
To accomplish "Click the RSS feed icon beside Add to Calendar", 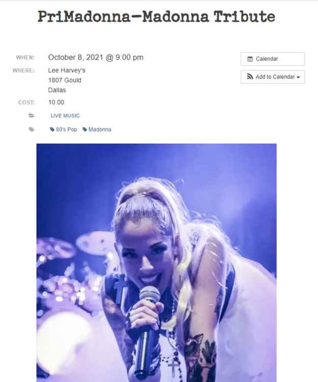I will (250, 77).
